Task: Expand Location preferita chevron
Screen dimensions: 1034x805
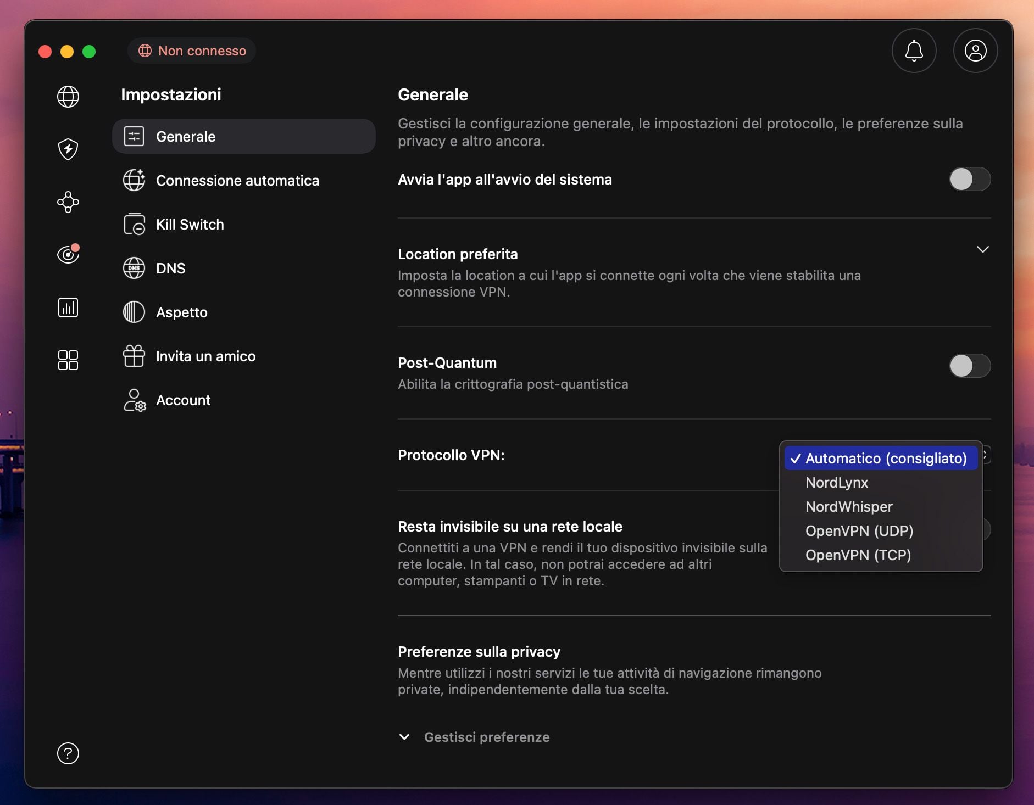Action: click(983, 249)
